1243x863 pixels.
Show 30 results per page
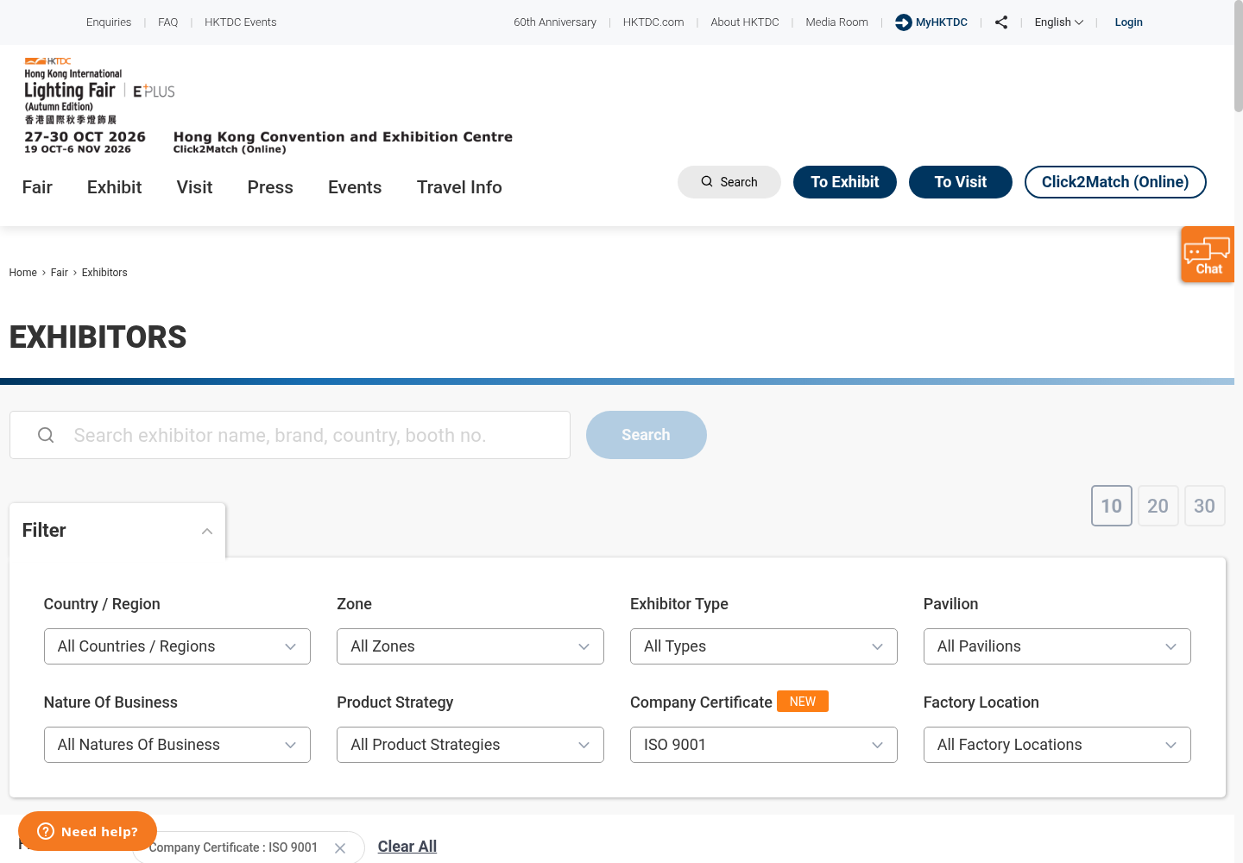pyautogui.click(x=1205, y=506)
